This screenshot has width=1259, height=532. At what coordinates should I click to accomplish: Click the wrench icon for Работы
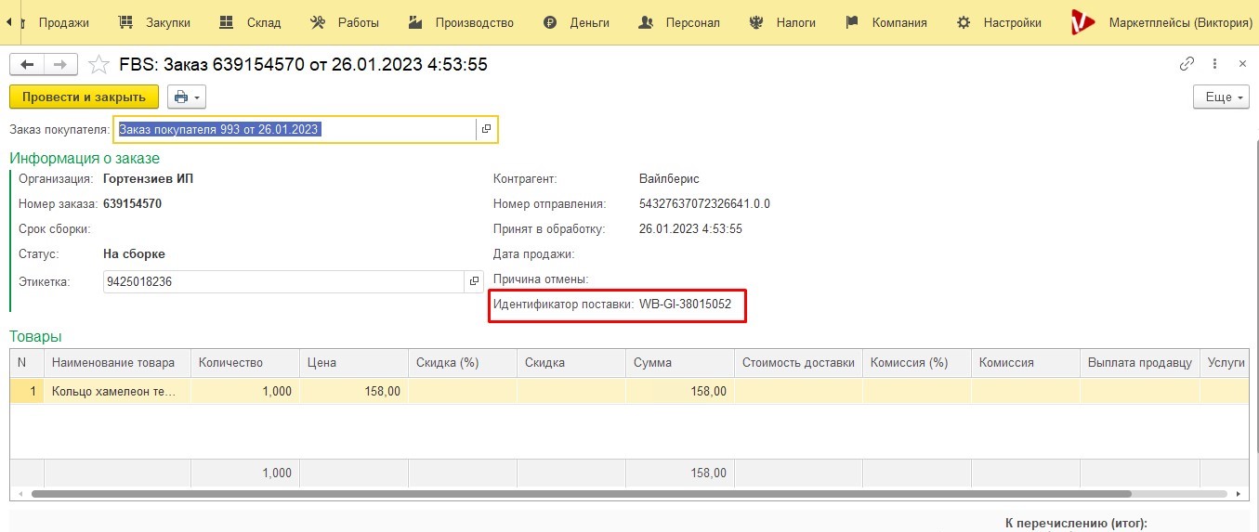(318, 22)
